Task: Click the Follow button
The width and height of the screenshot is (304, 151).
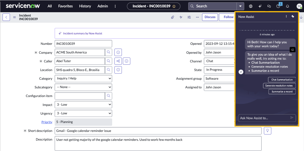Action: point(227,17)
